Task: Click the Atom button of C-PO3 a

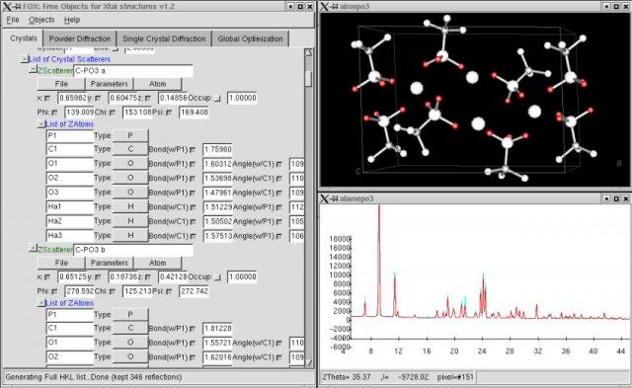Action: point(158,84)
